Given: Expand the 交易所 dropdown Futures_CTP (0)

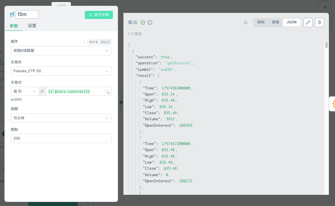Looking at the screenshot, I should click(61, 71).
